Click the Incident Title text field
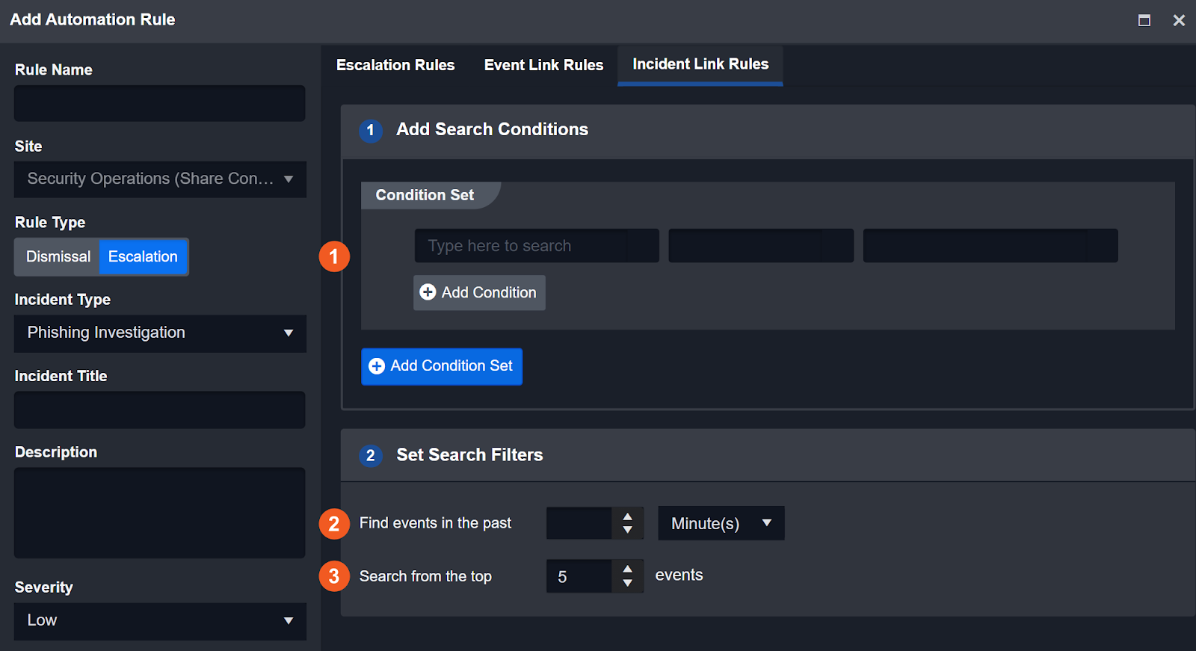 pos(159,410)
